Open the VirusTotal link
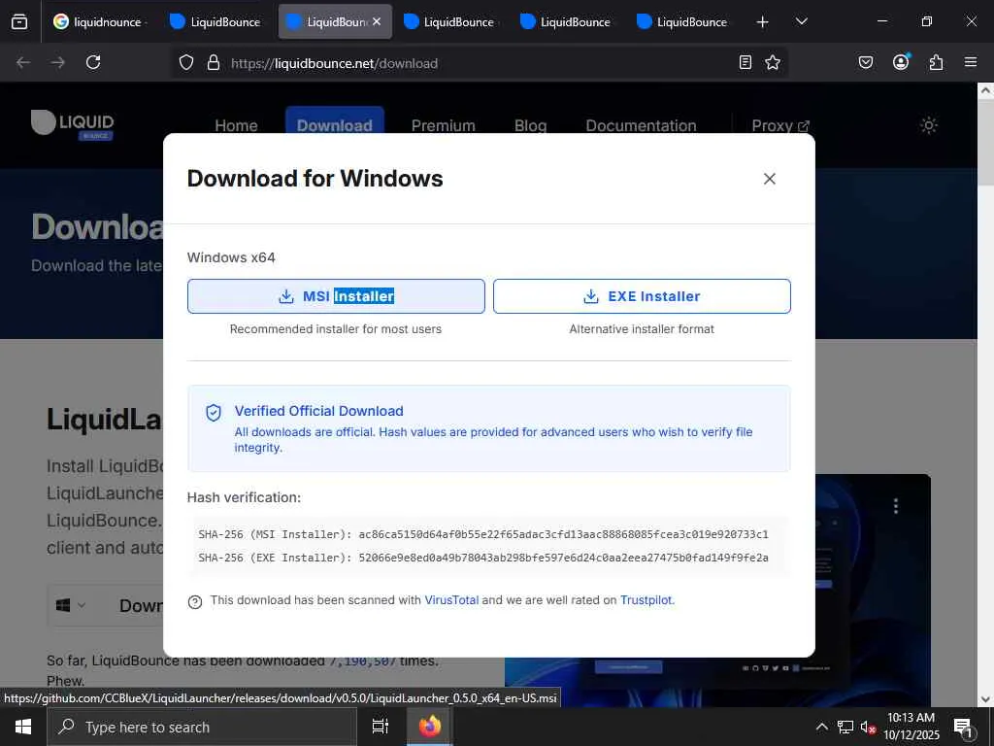 (x=451, y=600)
